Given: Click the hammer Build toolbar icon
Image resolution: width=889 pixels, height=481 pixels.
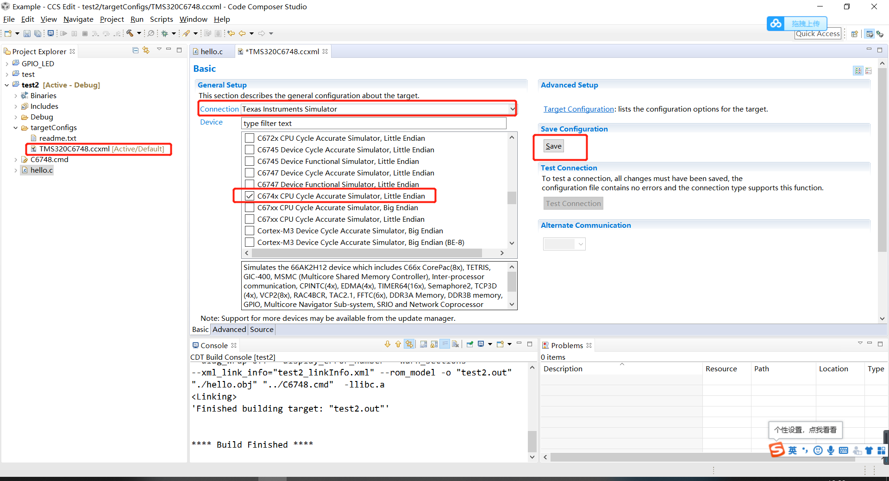Looking at the screenshot, I should click(x=130, y=33).
